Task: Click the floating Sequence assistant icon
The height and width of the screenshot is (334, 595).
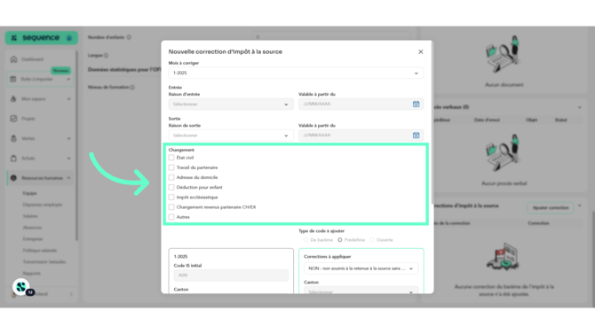Action: click(x=21, y=287)
